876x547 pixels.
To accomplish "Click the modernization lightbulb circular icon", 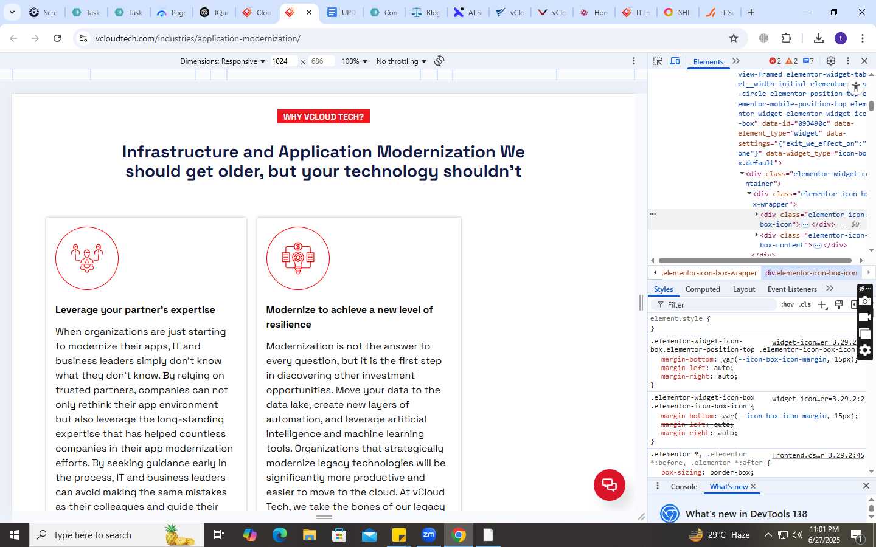I will (298, 258).
